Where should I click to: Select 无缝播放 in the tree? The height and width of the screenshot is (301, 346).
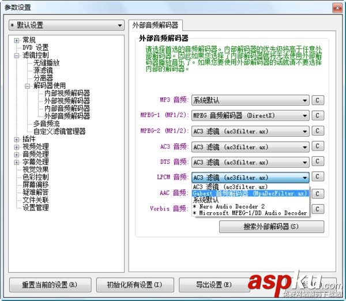click(46, 63)
